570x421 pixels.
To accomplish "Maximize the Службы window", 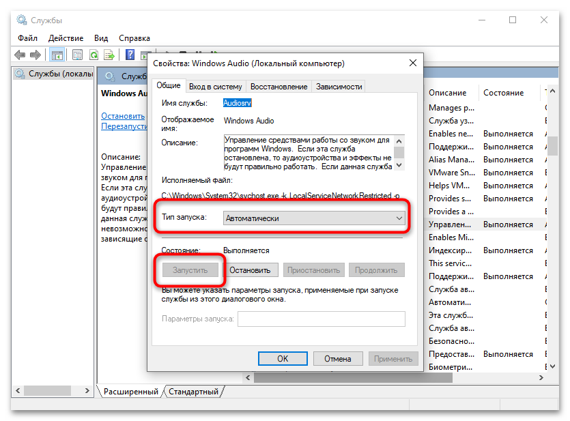I will (513, 20).
